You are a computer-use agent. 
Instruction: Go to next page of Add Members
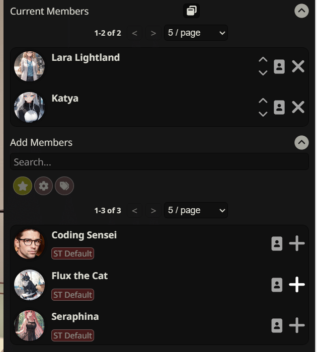pos(153,211)
